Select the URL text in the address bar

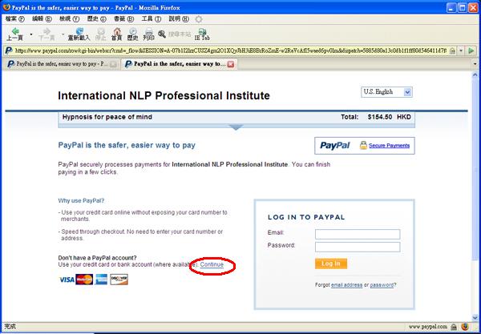230,51
